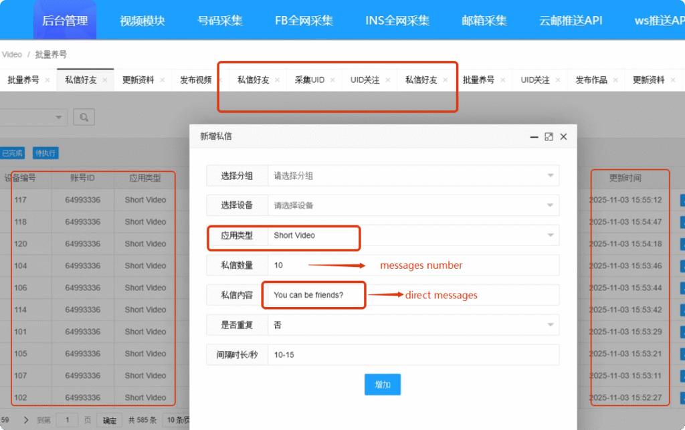The width and height of the screenshot is (685, 430).
Task: Switch to FB全网采集 in top navigation
Action: [x=304, y=20]
